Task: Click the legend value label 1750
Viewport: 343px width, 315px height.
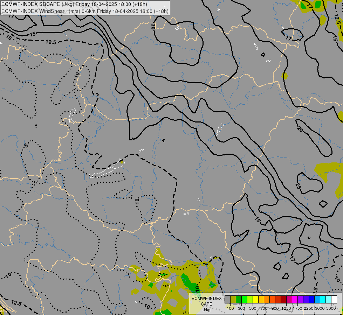Action: tap(298, 308)
